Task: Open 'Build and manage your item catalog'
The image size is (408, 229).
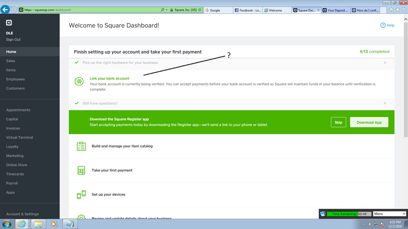Action: tap(122, 146)
